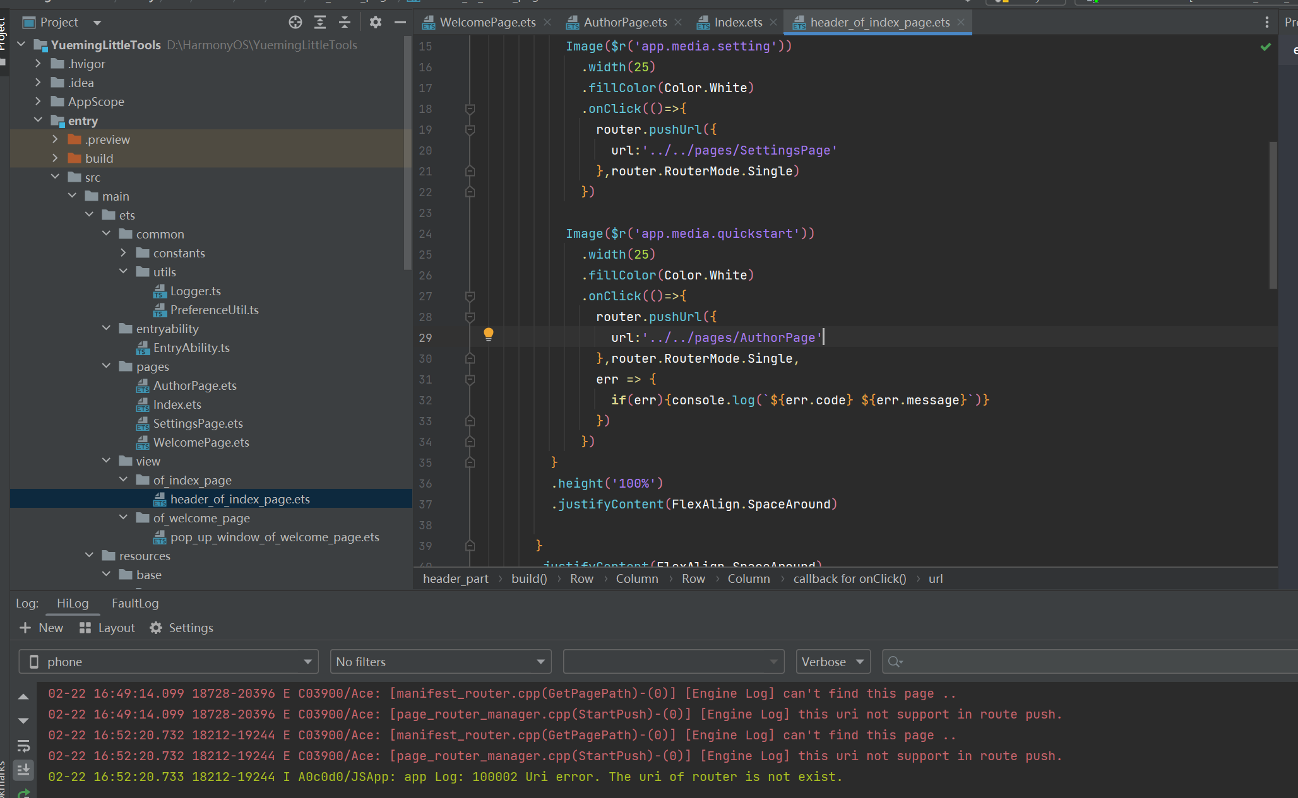
Task: Select YuemingLittleTools project root
Action: 105,45
